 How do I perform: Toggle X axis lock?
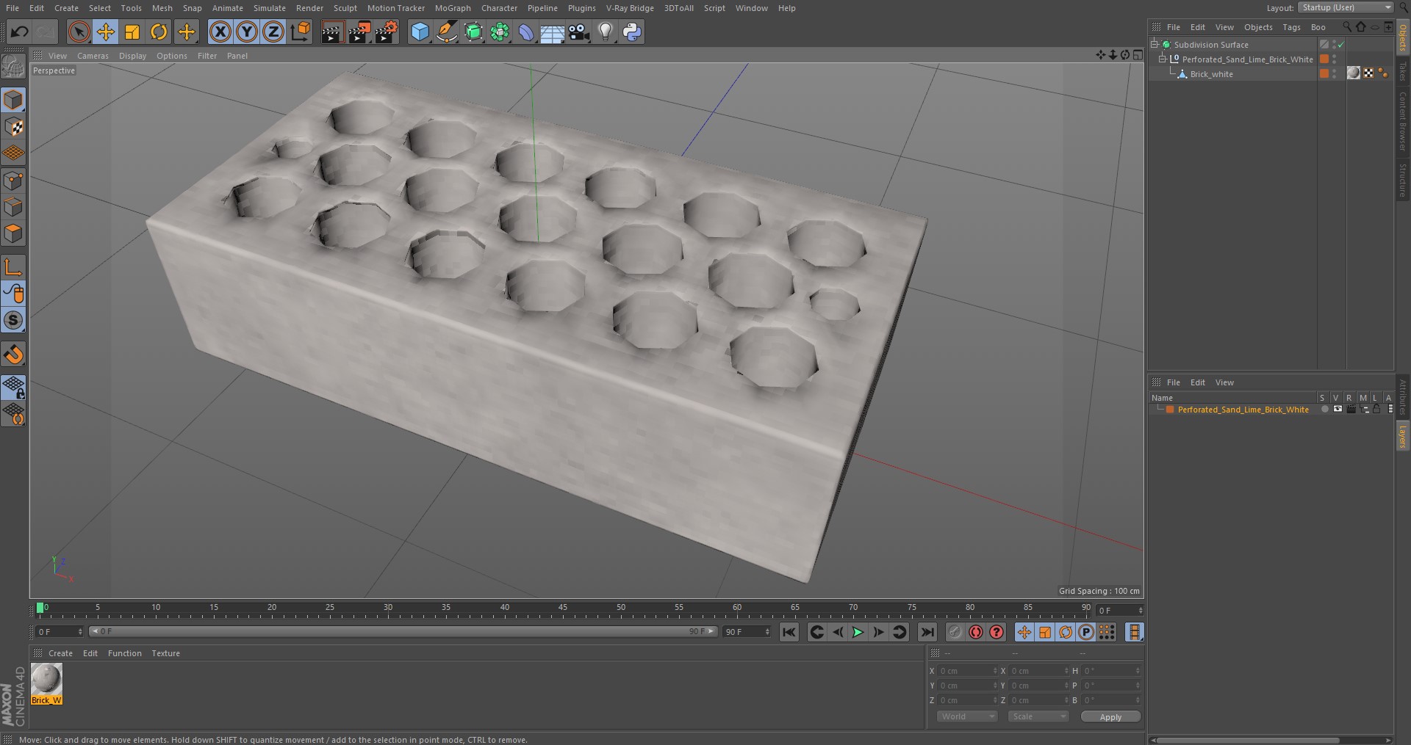[x=220, y=32]
